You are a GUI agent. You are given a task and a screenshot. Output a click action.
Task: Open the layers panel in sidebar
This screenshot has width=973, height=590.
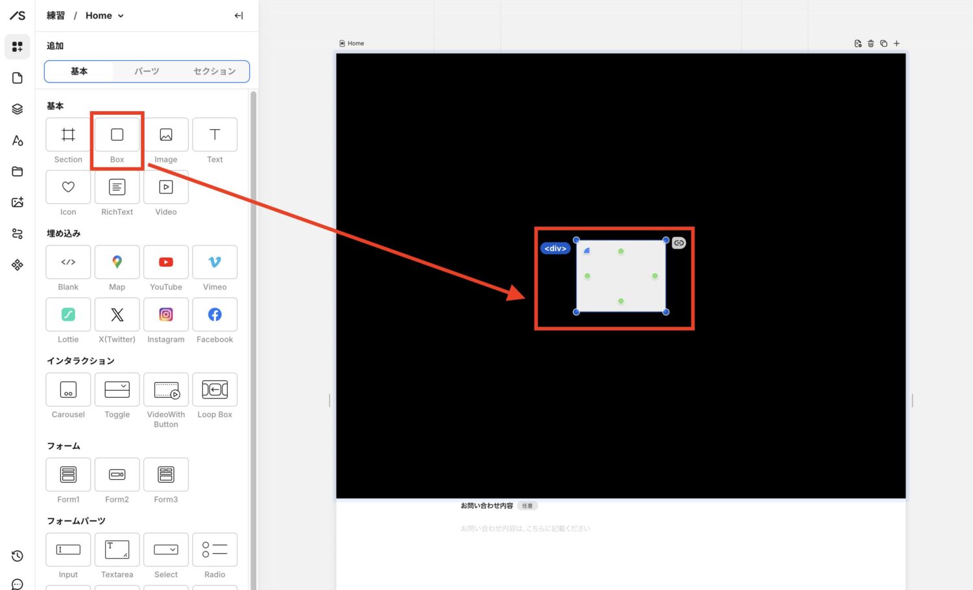18,109
